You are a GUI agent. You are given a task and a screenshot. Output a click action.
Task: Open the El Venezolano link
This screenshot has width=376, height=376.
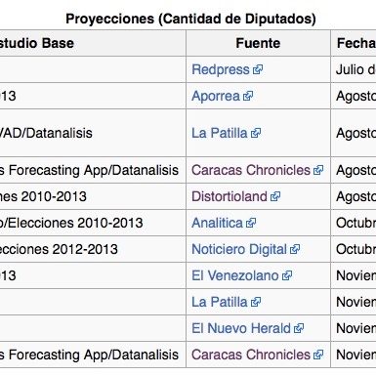click(x=235, y=275)
